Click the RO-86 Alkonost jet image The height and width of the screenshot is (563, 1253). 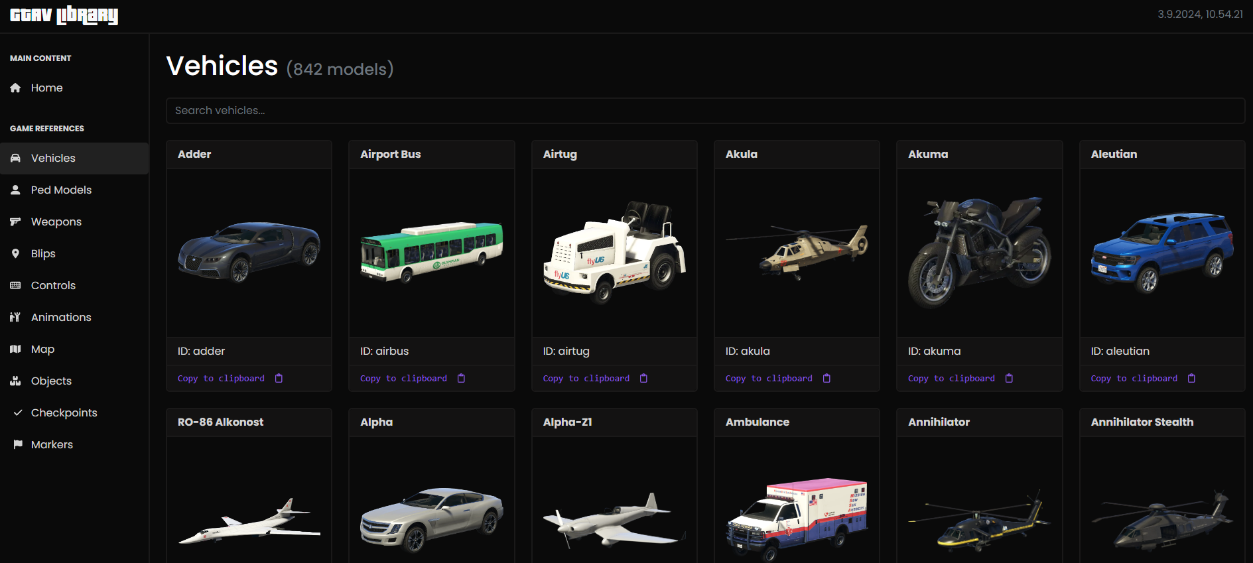249,521
